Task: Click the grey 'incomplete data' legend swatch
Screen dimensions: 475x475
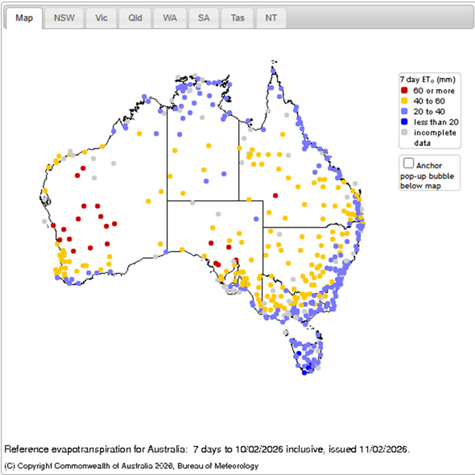Action: 405,132
